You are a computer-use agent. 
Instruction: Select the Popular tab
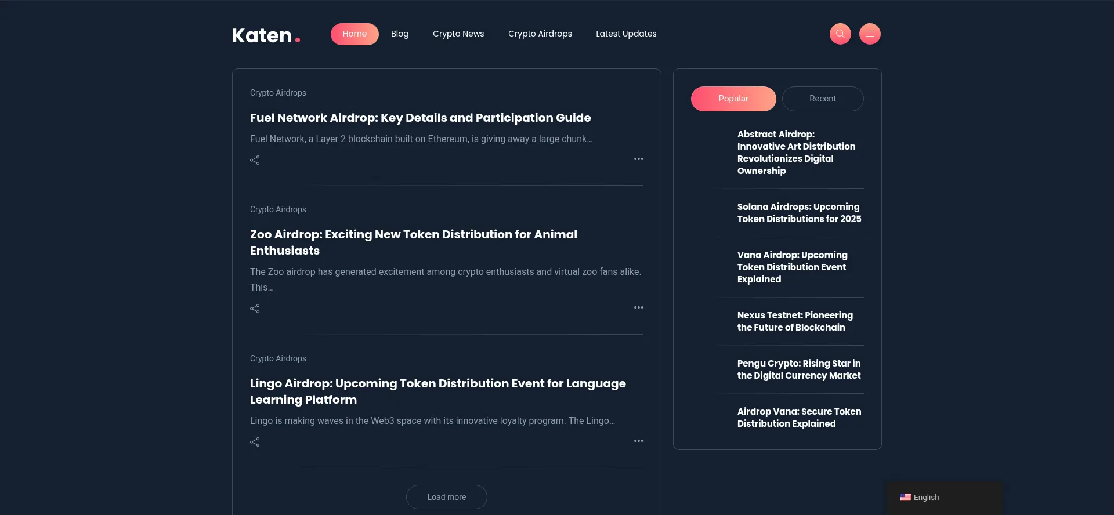(x=733, y=99)
